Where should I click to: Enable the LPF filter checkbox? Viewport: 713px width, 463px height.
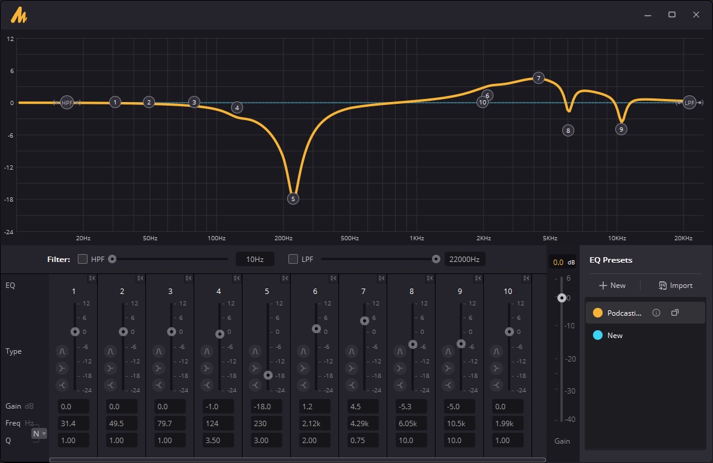point(293,259)
